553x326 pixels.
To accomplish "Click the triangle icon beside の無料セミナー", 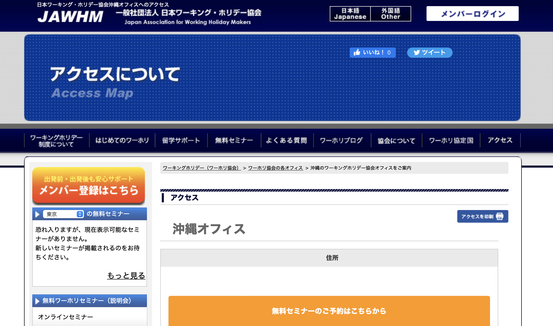I will click(37, 214).
